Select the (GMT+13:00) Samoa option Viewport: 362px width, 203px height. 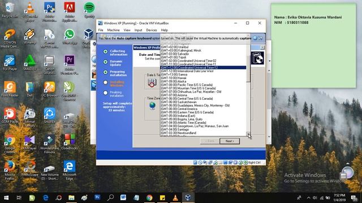tap(203, 74)
